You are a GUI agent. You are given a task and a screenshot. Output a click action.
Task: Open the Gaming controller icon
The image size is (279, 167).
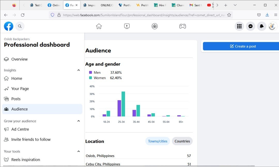183,26
